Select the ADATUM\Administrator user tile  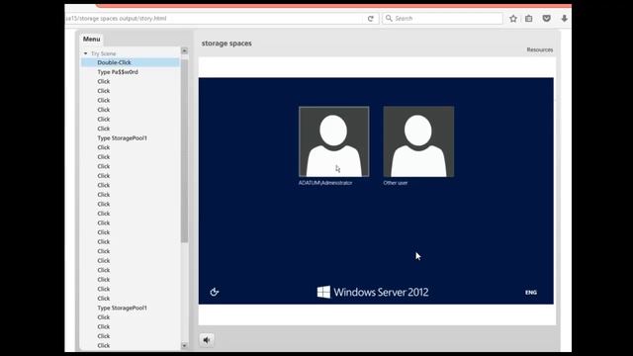pos(334,141)
